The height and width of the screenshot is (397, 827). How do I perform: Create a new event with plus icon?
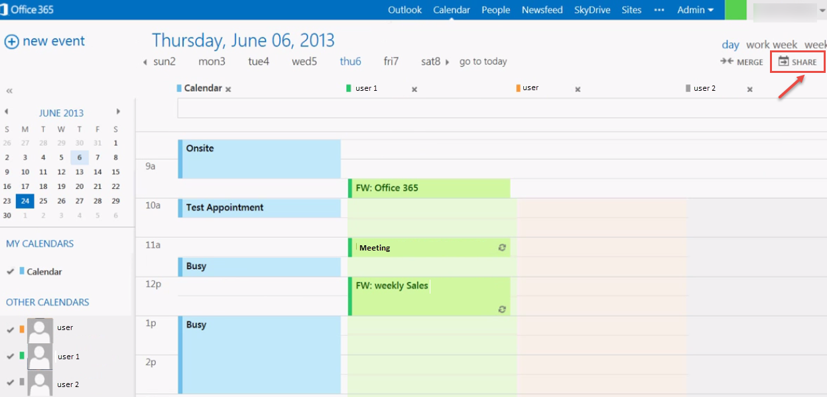coord(12,42)
